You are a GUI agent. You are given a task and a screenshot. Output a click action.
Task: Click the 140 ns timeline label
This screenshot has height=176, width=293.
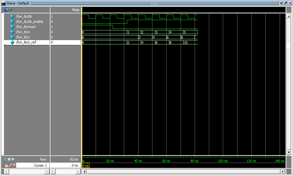click(279, 161)
